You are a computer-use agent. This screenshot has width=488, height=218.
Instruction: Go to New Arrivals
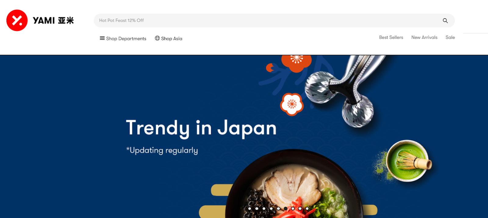(x=424, y=37)
